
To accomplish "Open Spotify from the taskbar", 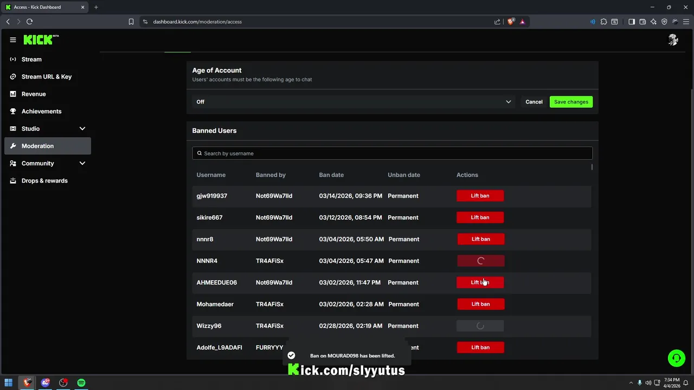I will coord(81,383).
